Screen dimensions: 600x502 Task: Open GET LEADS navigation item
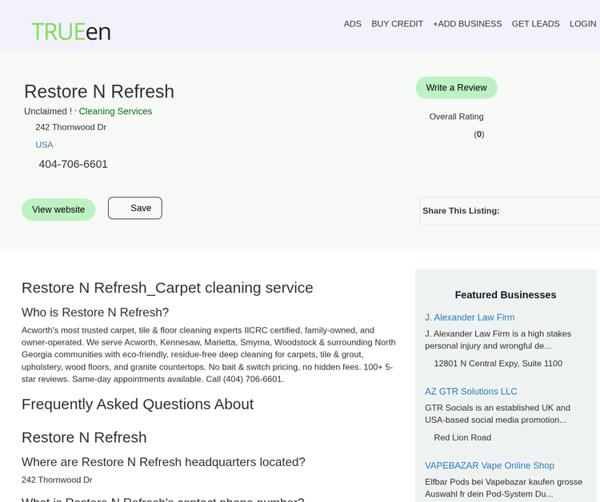point(535,24)
